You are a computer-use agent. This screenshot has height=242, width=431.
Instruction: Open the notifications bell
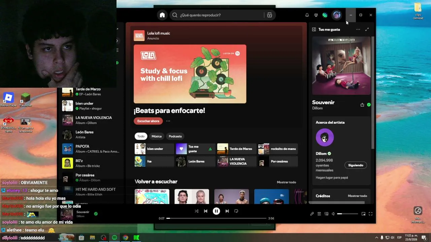click(307, 15)
